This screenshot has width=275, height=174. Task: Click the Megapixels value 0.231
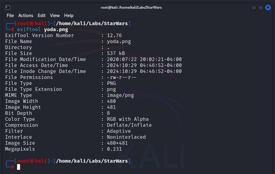[114, 149]
